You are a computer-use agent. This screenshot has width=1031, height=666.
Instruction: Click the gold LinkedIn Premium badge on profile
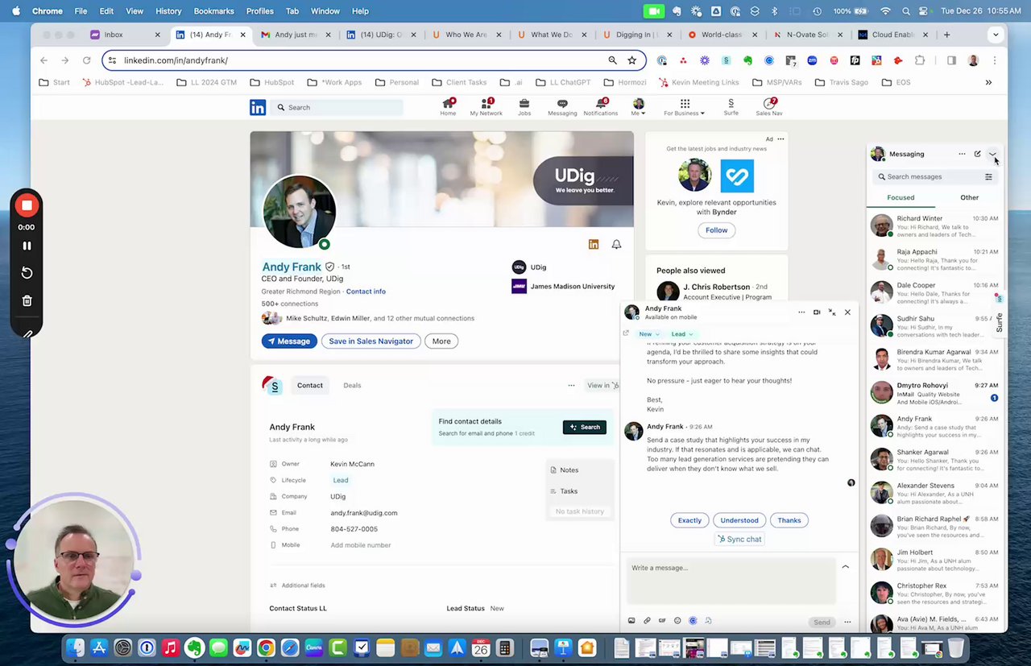(x=594, y=244)
